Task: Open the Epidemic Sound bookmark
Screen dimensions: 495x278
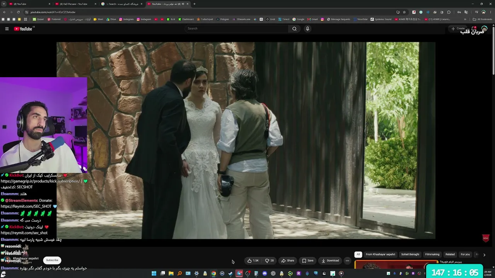Action: tap(381, 19)
